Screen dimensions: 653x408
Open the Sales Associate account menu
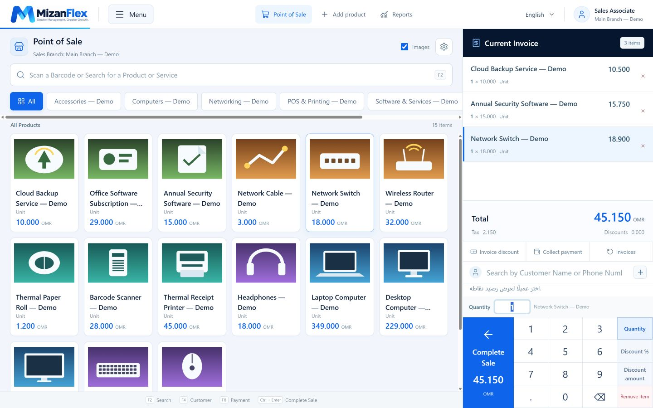[x=609, y=15]
